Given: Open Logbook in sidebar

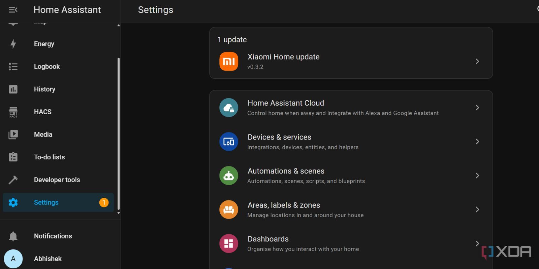Looking at the screenshot, I should 47,67.
